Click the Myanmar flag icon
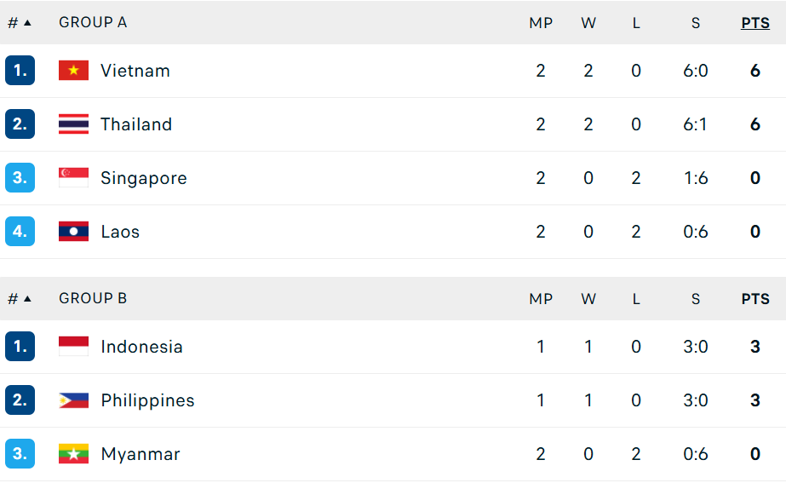This screenshot has height=483, width=786. 73,454
